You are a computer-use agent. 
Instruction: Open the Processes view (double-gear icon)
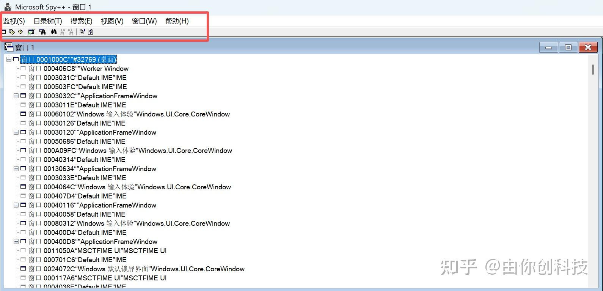(x=12, y=32)
